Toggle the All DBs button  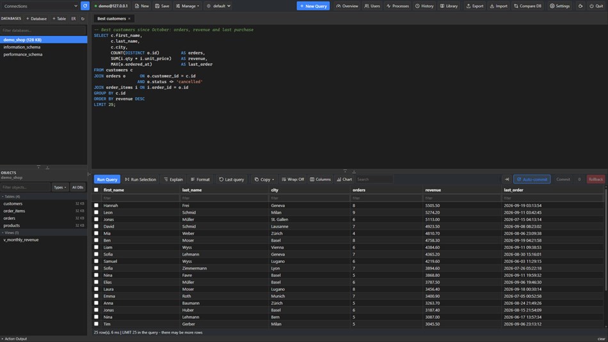point(77,187)
